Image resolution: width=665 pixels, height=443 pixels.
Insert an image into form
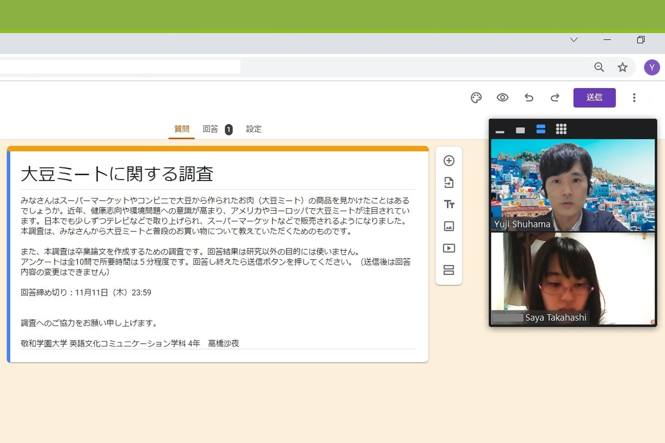click(x=449, y=226)
